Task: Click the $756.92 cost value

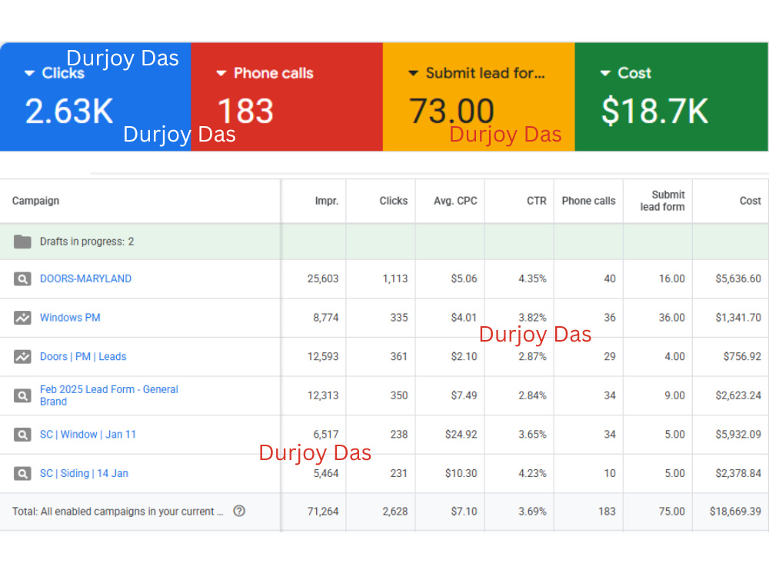Action: point(742,357)
